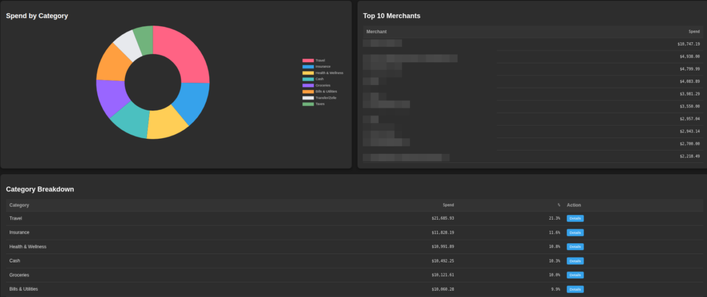707x297 pixels.
Task: Toggle the Travel legend swatch
Action: pyautogui.click(x=308, y=61)
